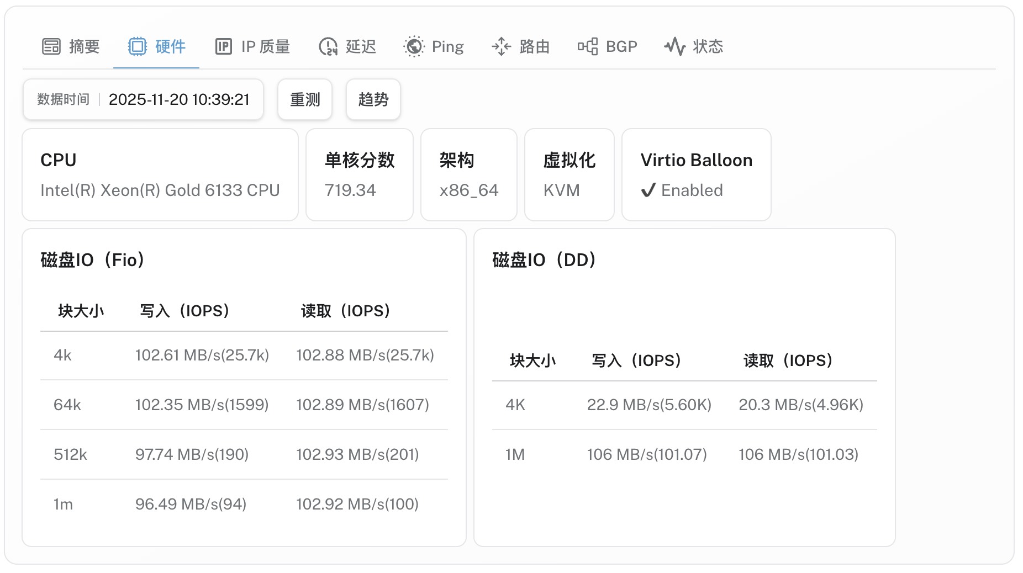Screen dimensions: 1023x573
Task: Click 读取 (IOPS) header in DD table
Action: (x=788, y=360)
